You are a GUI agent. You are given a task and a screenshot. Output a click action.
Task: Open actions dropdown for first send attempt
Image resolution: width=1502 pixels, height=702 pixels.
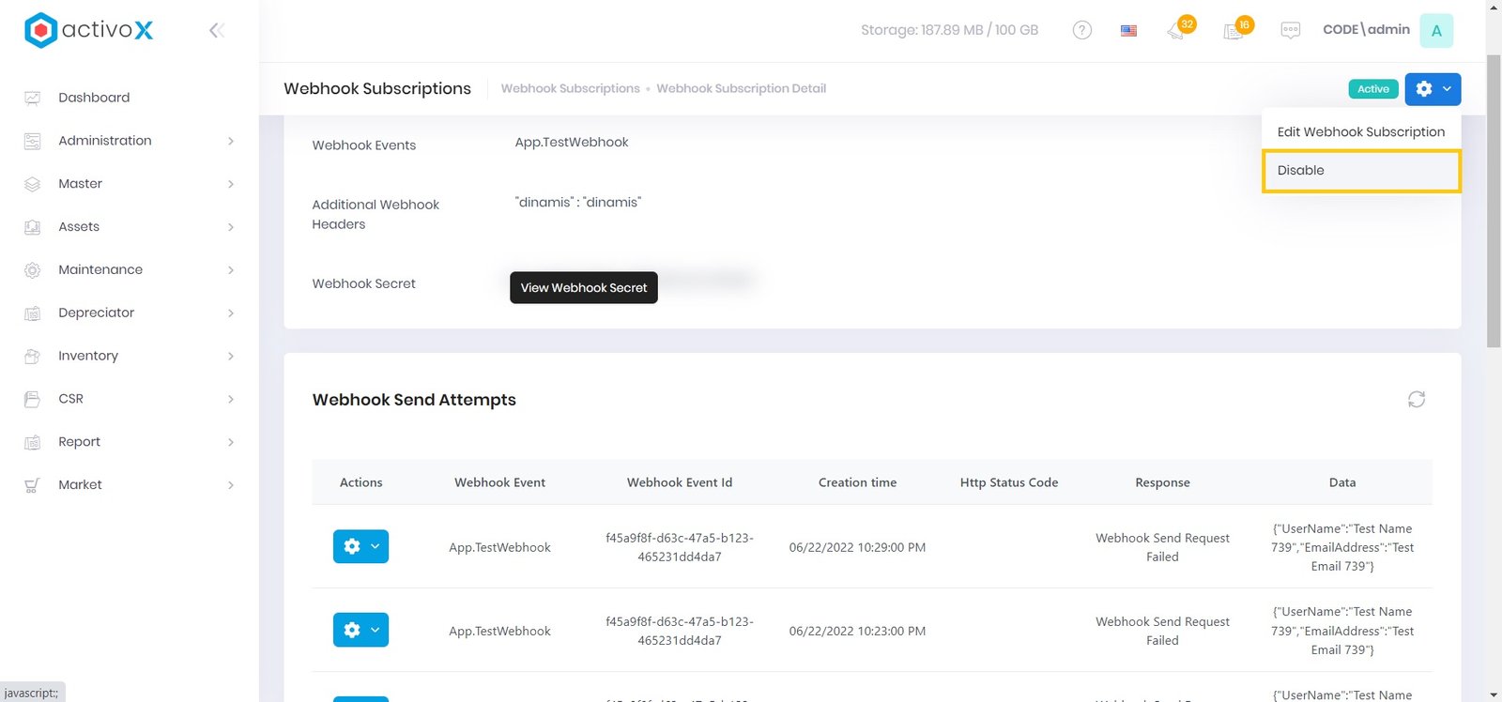pos(360,546)
